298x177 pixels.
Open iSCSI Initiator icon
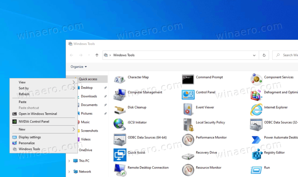120,124
